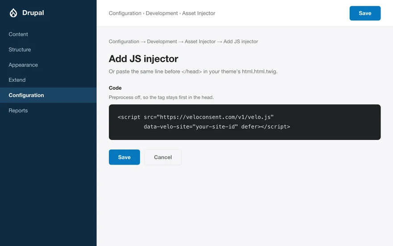The height and width of the screenshot is (246, 393).
Task: Click the Add JS injector page heading
Action: [x=143, y=59]
